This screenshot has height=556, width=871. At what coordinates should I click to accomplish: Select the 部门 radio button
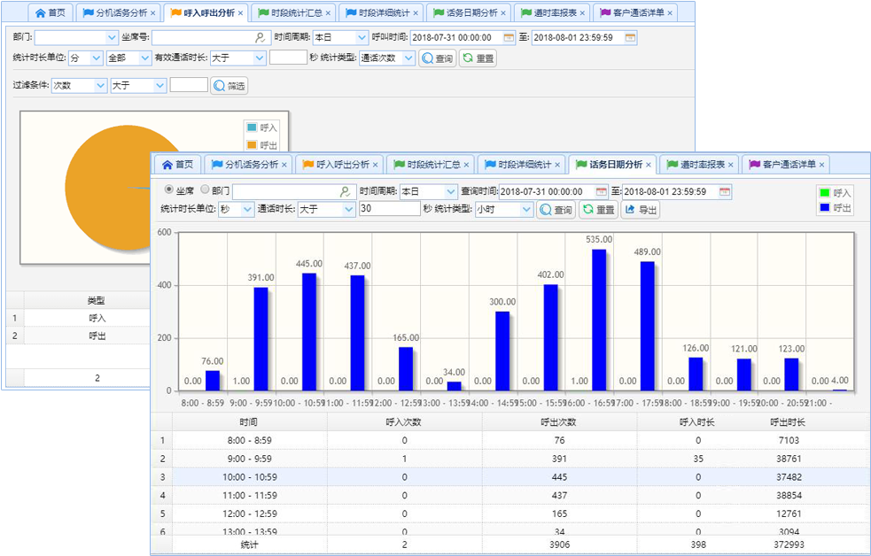[205, 190]
